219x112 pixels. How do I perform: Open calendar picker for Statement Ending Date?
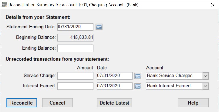pos(99,27)
